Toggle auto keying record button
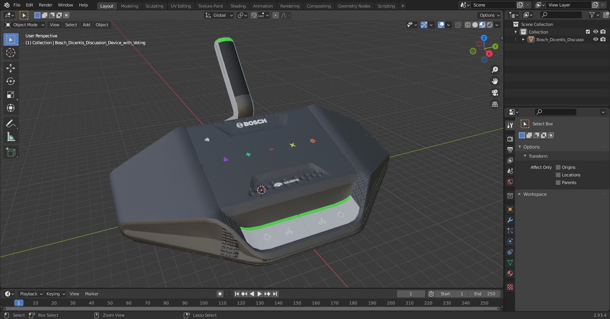 coord(220,294)
